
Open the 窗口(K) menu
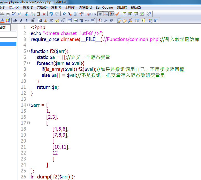point(122,8)
